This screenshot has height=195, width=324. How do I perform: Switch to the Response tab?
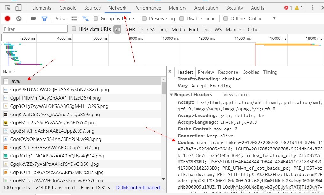coord(228,72)
